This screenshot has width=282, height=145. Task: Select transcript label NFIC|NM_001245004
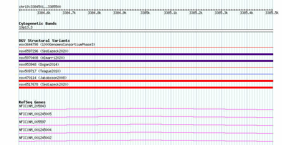pos(35,130)
